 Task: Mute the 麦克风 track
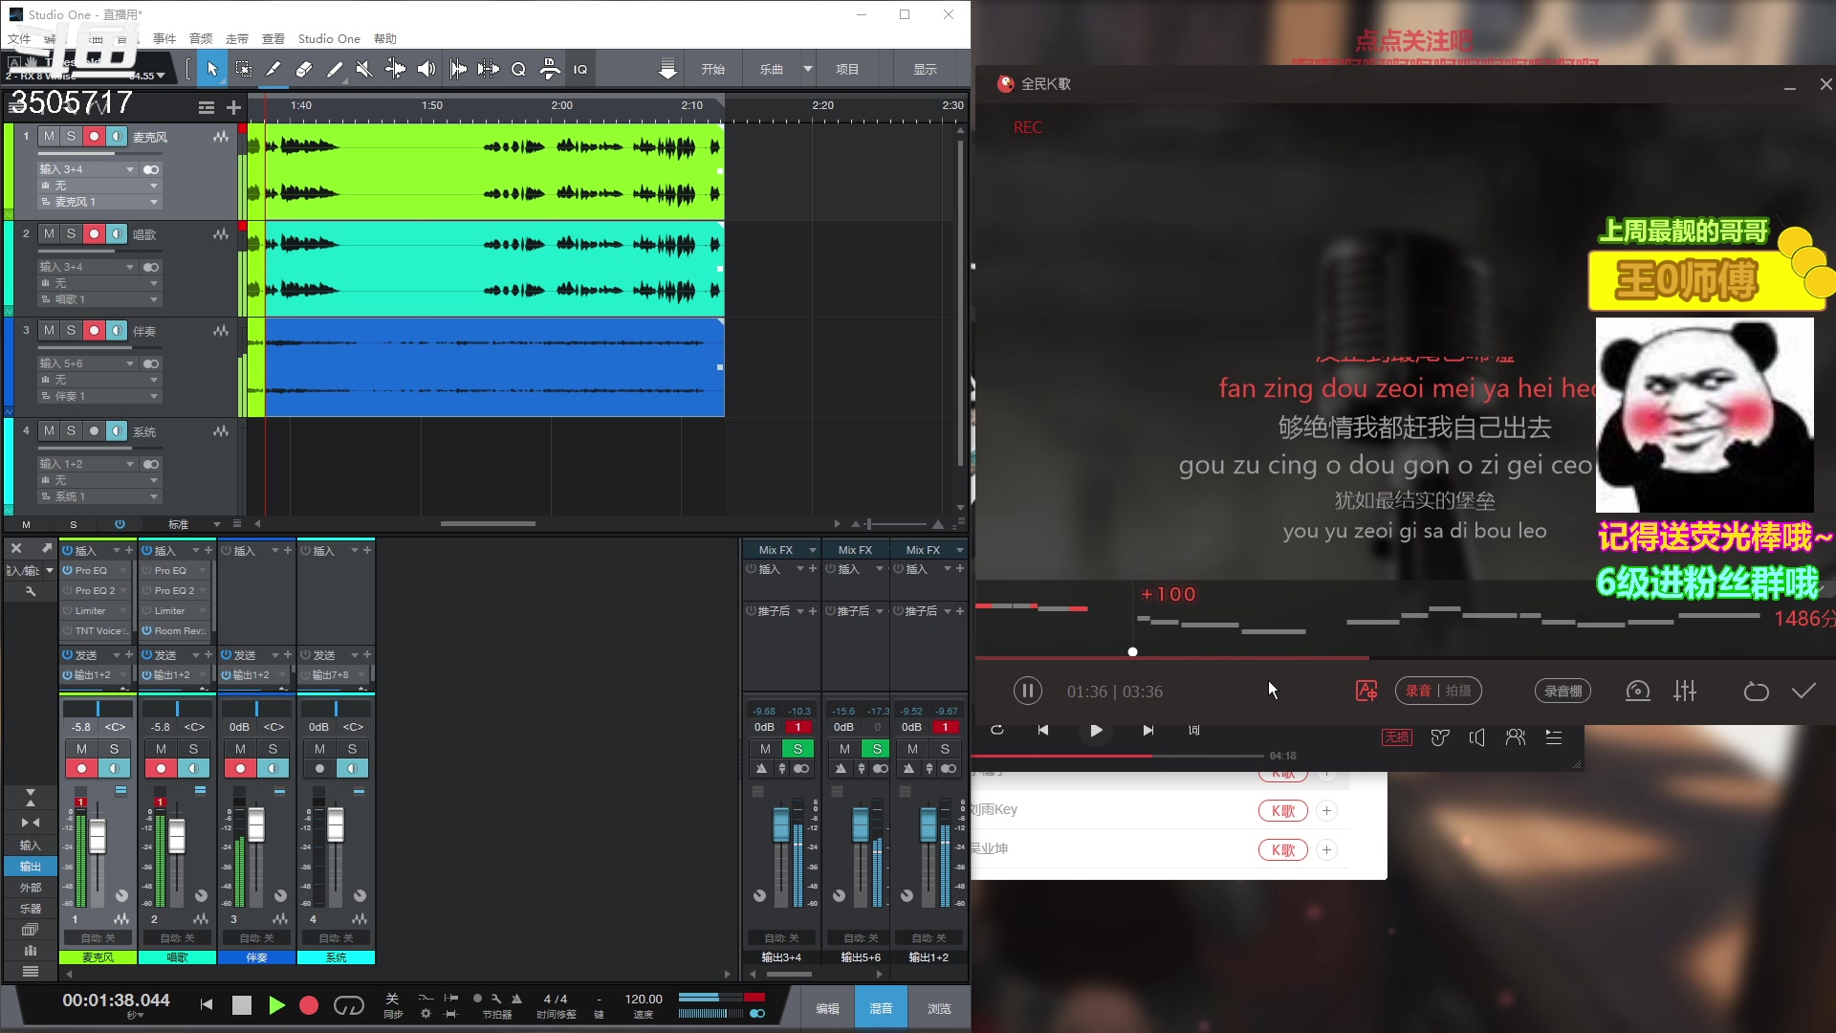coord(50,136)
